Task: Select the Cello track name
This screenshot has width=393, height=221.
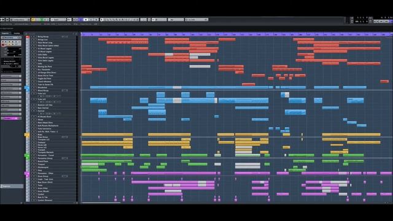Action: 40,64
